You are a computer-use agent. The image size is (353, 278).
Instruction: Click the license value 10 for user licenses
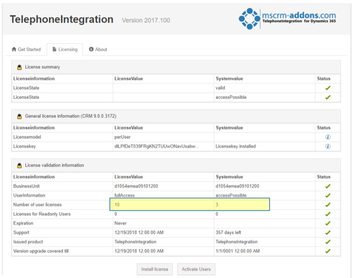pos(117,205)
